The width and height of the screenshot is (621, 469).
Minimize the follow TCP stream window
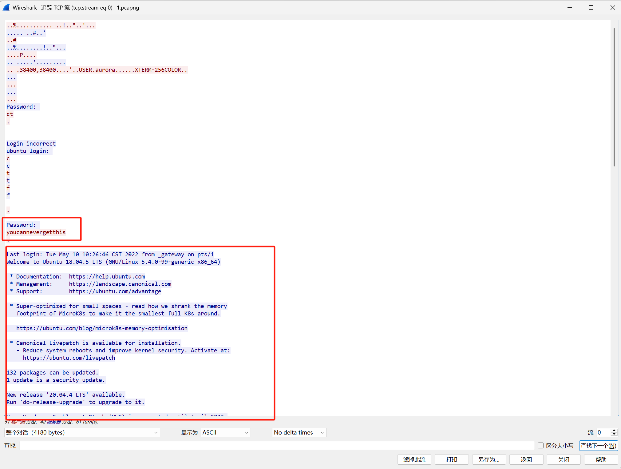[x=570, y=8]
